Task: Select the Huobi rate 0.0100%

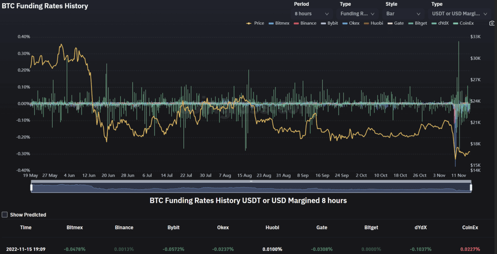Action: tap(272, 249)
